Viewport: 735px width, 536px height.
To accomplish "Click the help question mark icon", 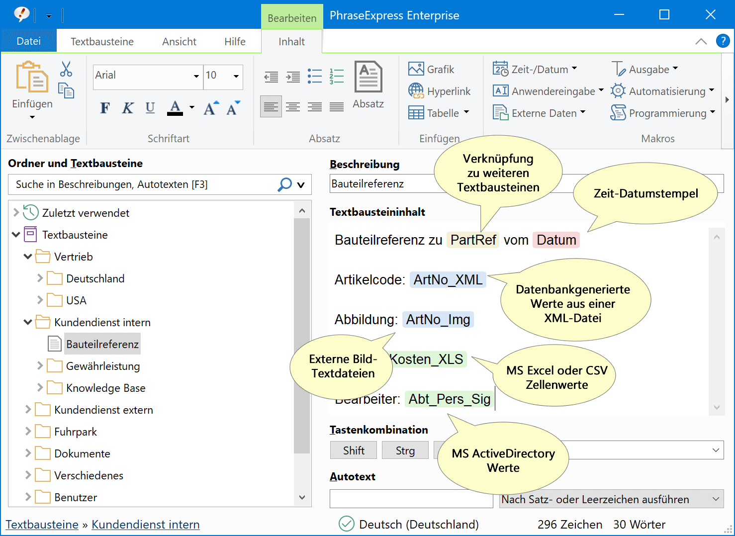I will 723,41.
